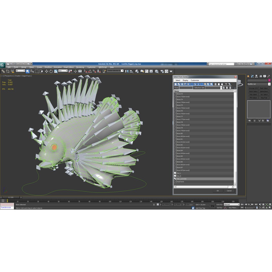Click the Unlink Selection icon
This screenshot has width=272, height=272.
[x=8, y=71]
